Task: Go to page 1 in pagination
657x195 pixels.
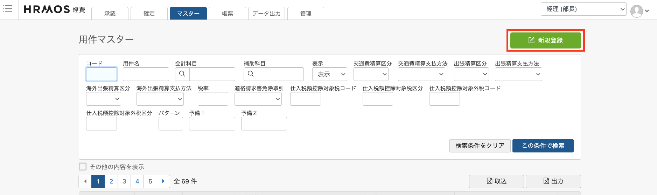Action: click(x=98, y=181)
